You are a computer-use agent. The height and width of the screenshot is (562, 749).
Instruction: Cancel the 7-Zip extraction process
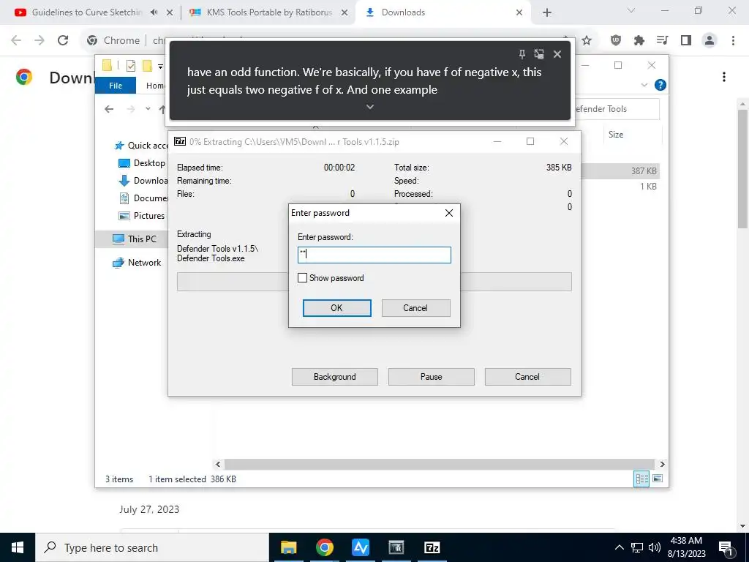click(x=527, y=377)
